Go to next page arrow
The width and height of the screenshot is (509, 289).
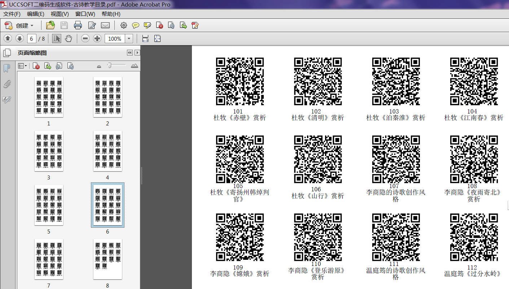(19, 39)
